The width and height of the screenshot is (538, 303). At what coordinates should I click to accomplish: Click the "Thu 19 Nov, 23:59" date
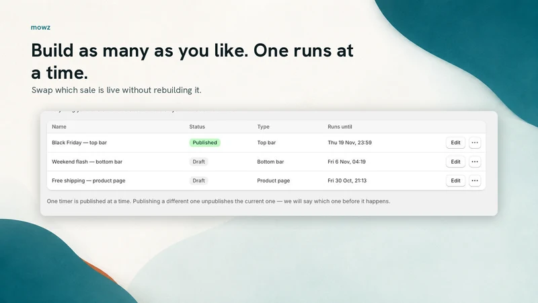point(350,143)
